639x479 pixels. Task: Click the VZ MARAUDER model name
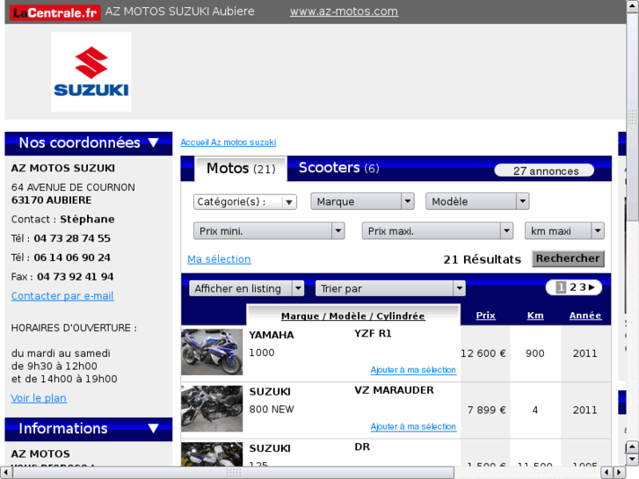394,390
